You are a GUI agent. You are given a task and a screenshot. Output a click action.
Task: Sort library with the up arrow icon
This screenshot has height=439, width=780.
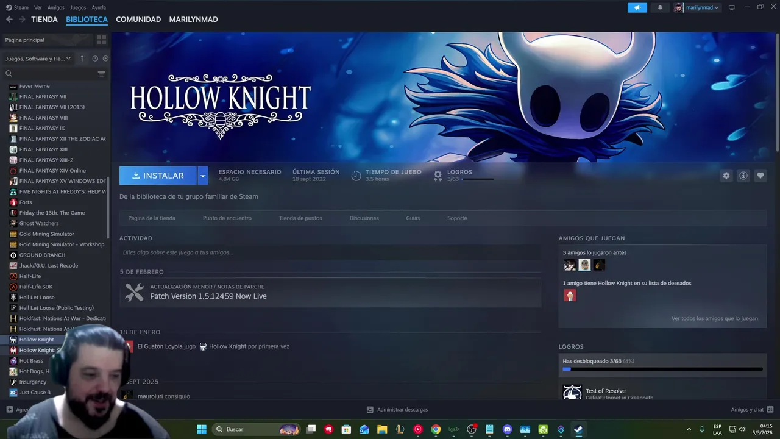[82, 59]
